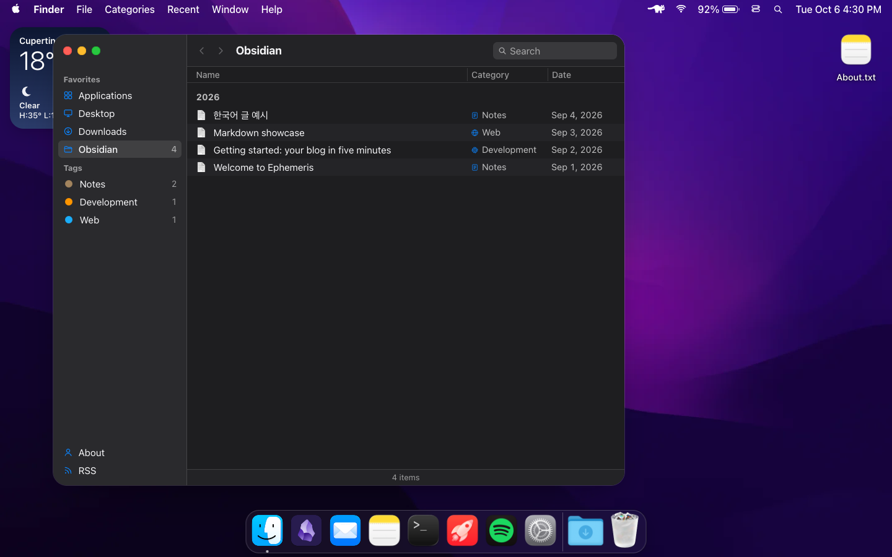Click the Search field
The image size is (892, 557).
pyautogui.click(x=554, y=51)
